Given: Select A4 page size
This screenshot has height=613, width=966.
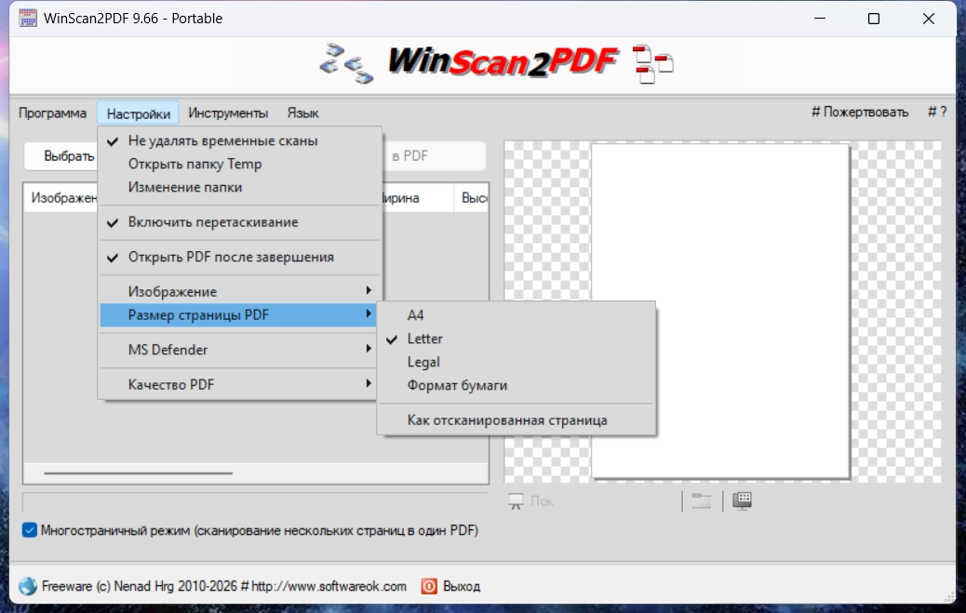Looking at the screenshot, I should [517, 315].
